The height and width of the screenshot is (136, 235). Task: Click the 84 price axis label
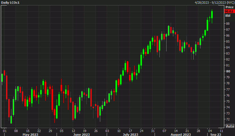coord(228,47)
